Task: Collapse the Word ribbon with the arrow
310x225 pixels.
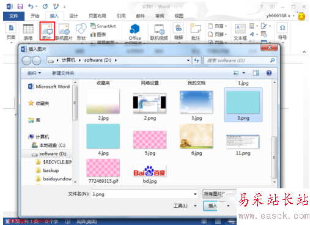Action: click(304, 52)
